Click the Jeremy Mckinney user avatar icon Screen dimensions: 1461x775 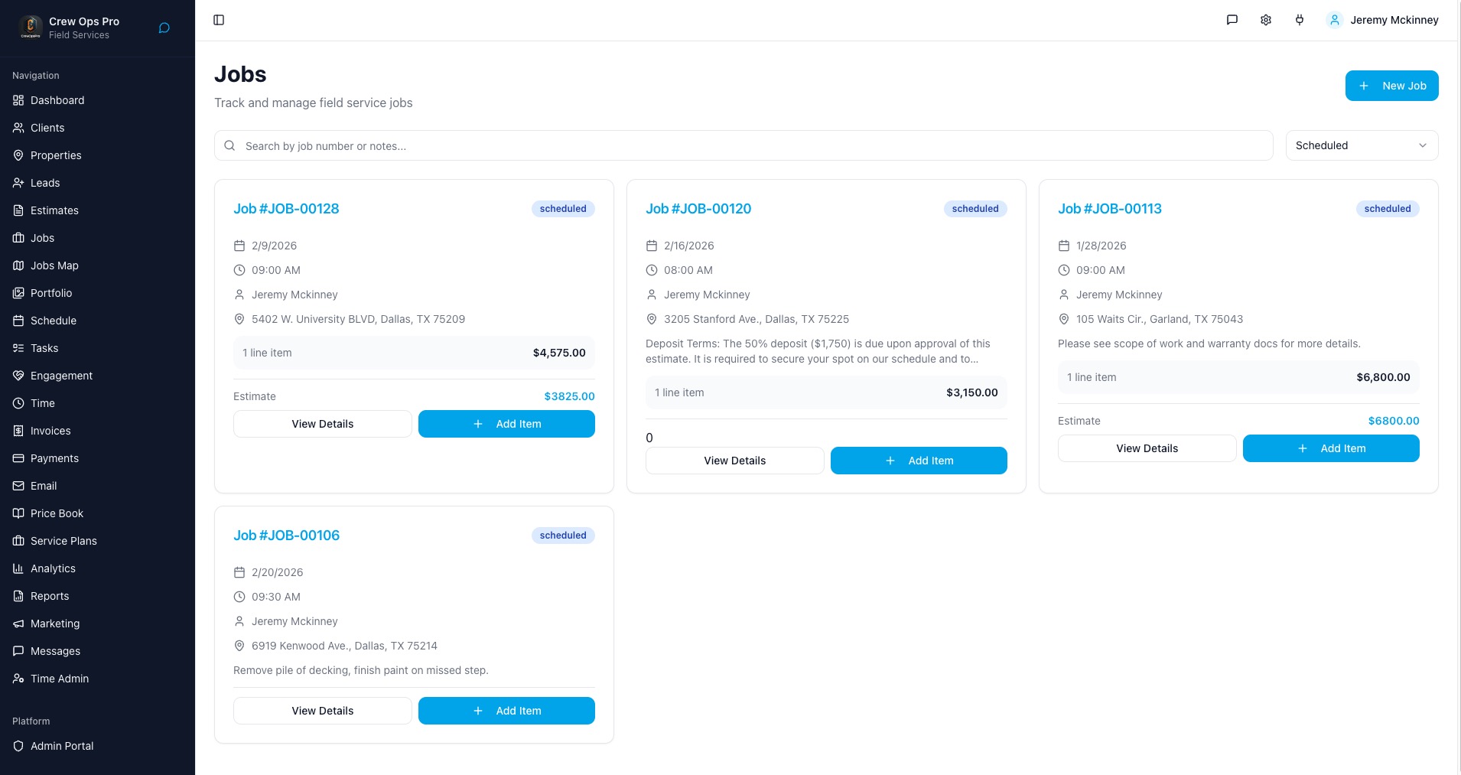1335,21
